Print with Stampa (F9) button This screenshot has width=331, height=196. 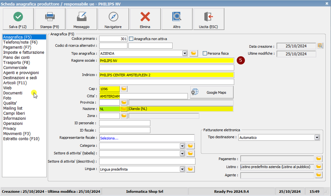coord(50,19)
